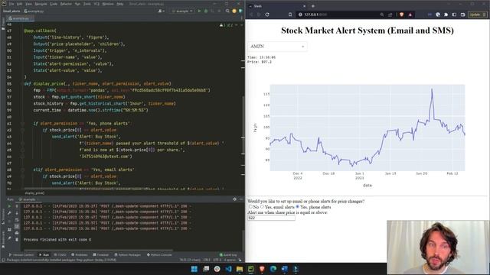The image size is (490, 275).
Task: Click the wrench icon in Run panel
Action: pyautogui.click(x=9, y=213)
